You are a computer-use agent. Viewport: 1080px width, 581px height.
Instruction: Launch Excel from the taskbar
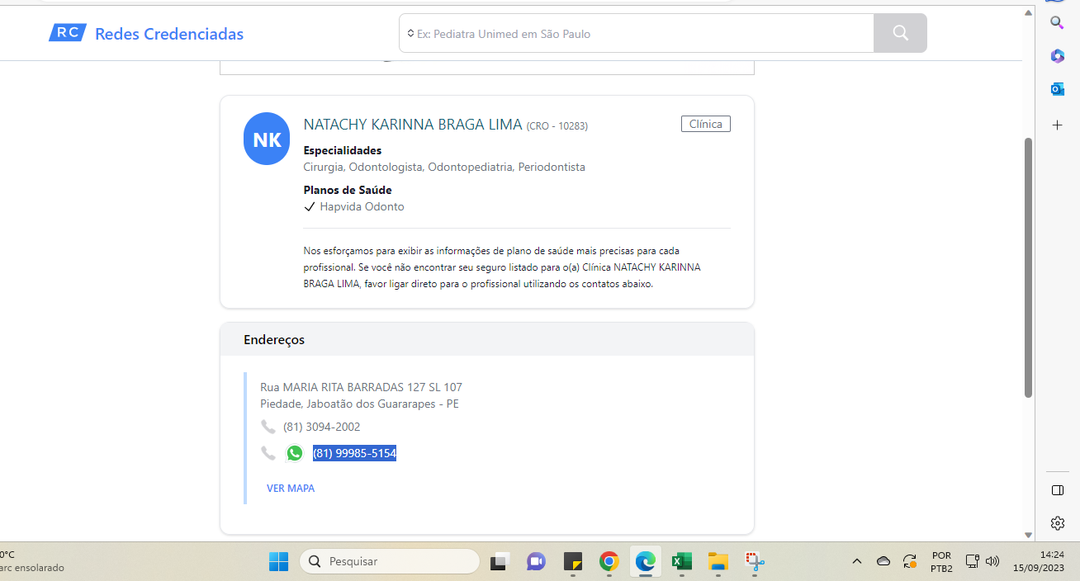tap(681, 562)
